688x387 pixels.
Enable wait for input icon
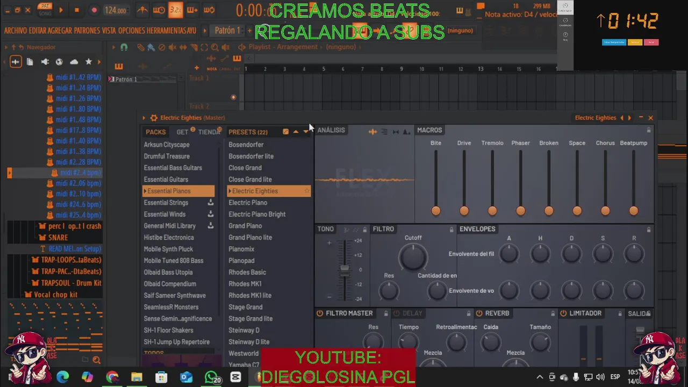(x=159, y=10)
